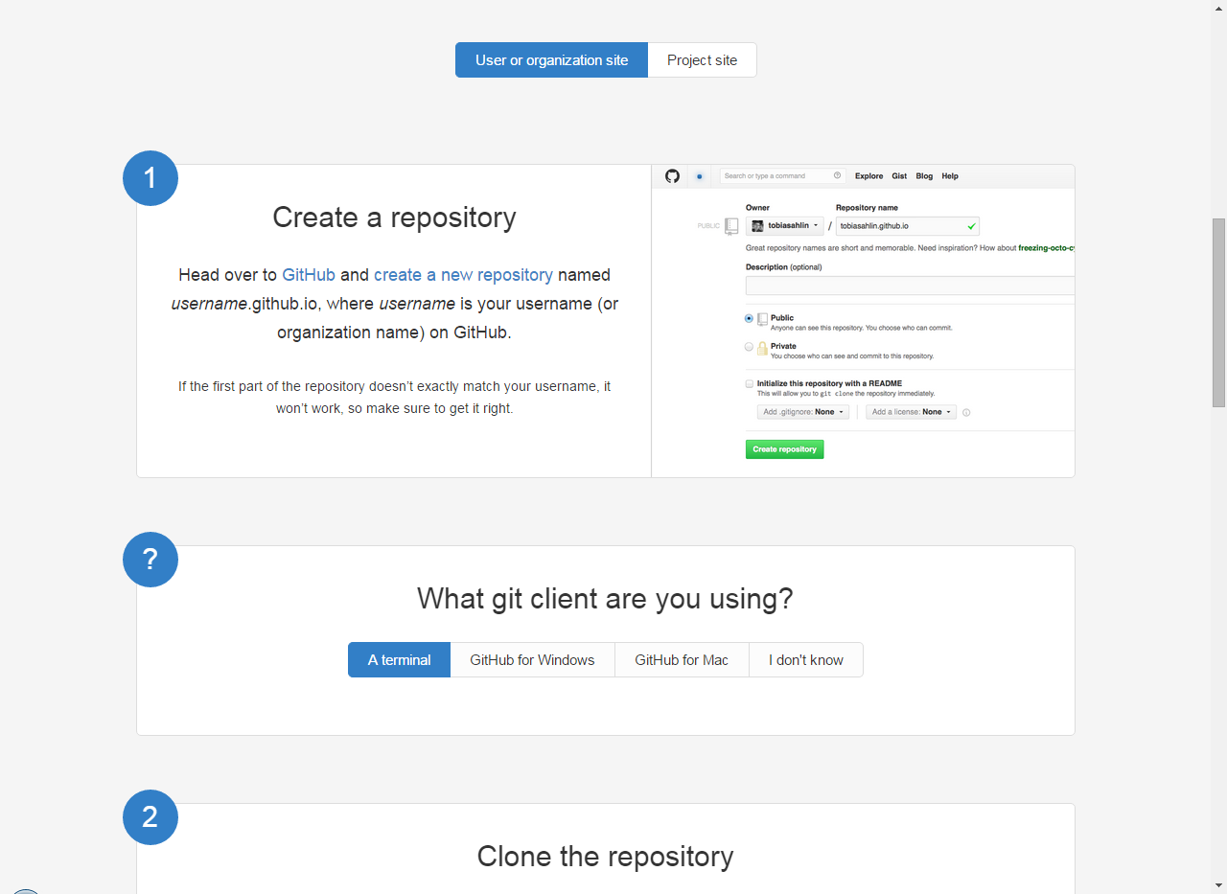Click the green 'Create repository' button

click(784, 448)
